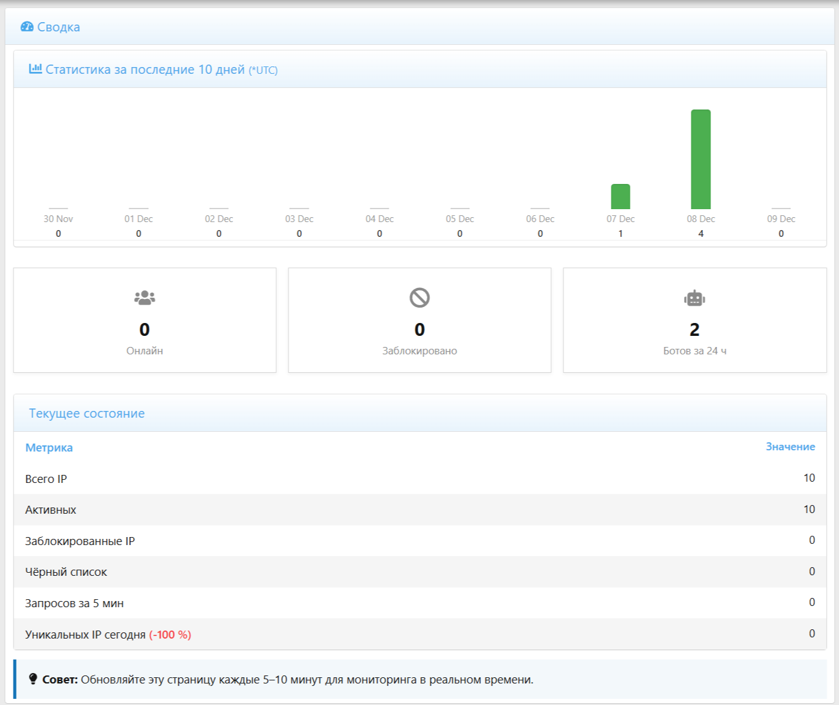
Task: Click the red -100 % change indicator
Action: coord(170,635)
